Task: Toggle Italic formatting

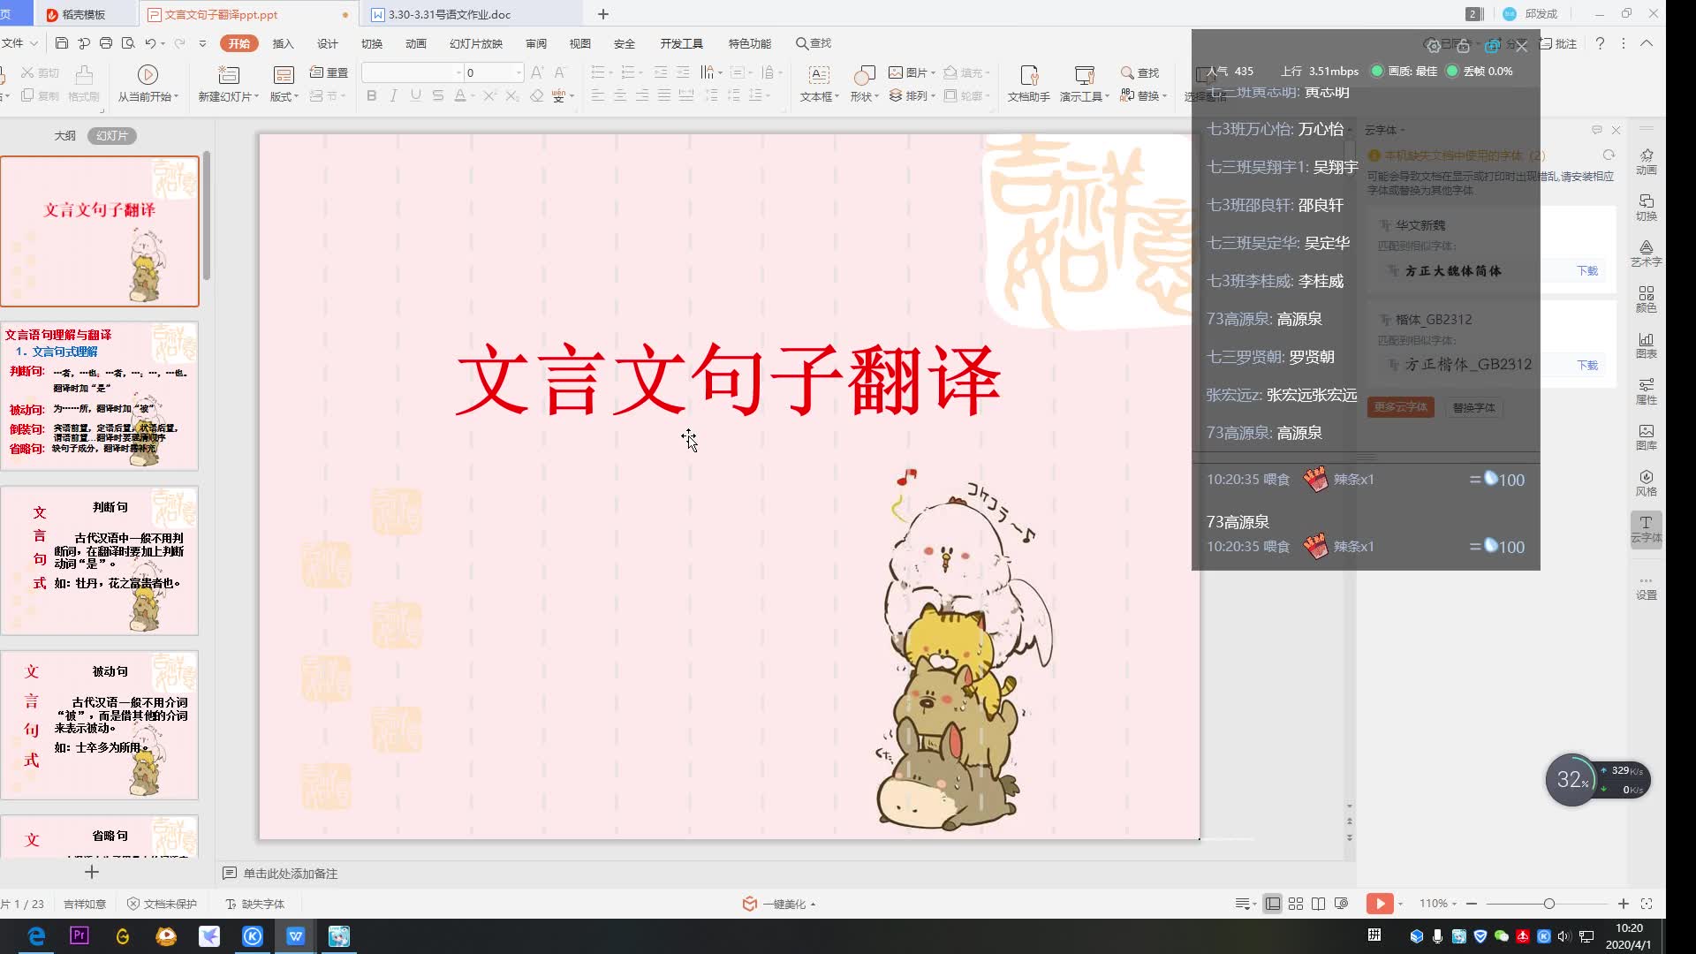Action: (x=393, y=95)
